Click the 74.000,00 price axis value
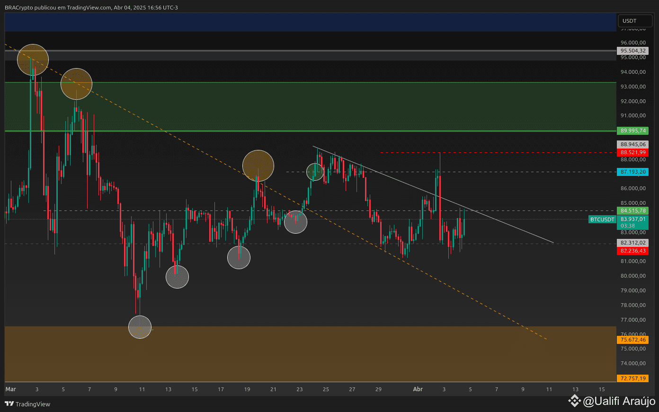Screen dimensions: 659x412 click(633, 363)
